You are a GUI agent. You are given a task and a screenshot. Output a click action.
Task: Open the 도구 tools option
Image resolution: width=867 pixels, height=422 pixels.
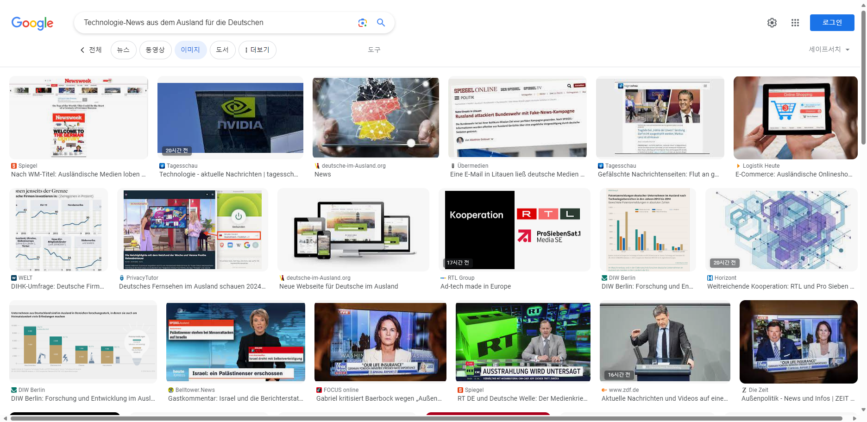[374, 50]
